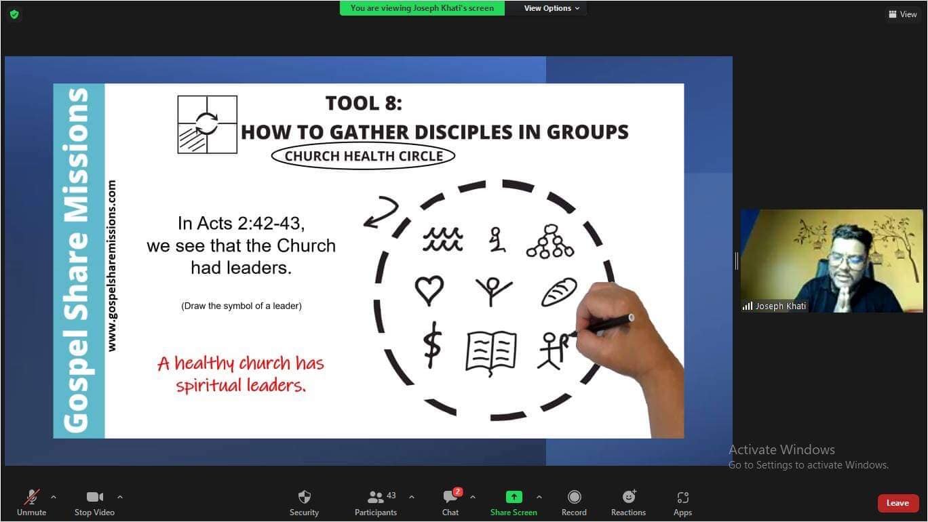Click the red Leave button

898,503
